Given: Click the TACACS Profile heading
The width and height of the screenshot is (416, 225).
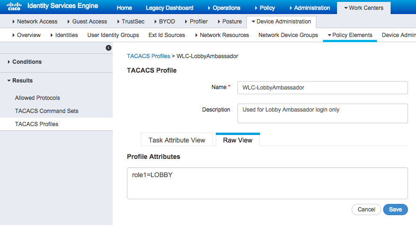Looking at the screenshot, I should pyautogui.click(x=151, y=70).
